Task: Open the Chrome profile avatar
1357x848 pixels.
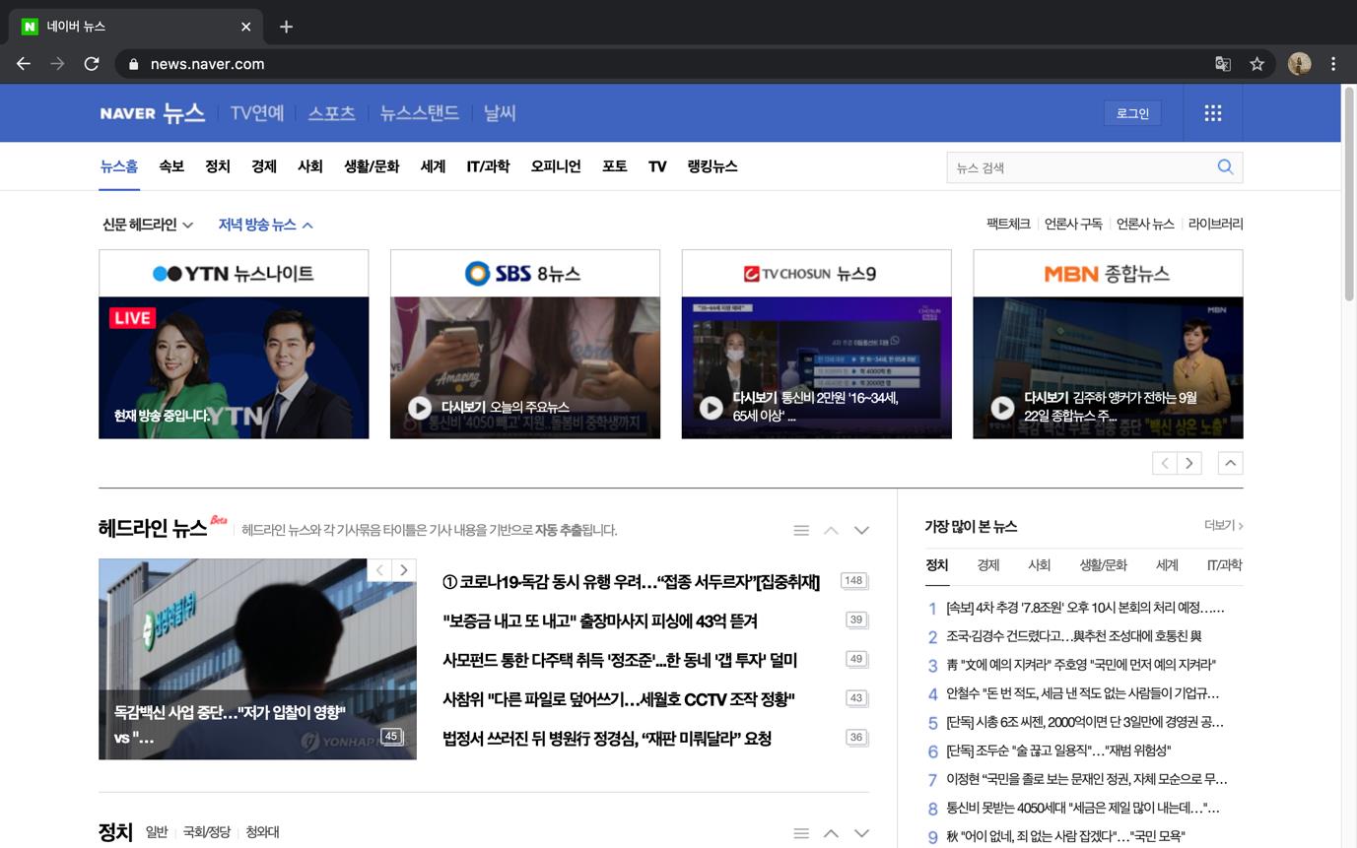Action: click(1299, 64)
